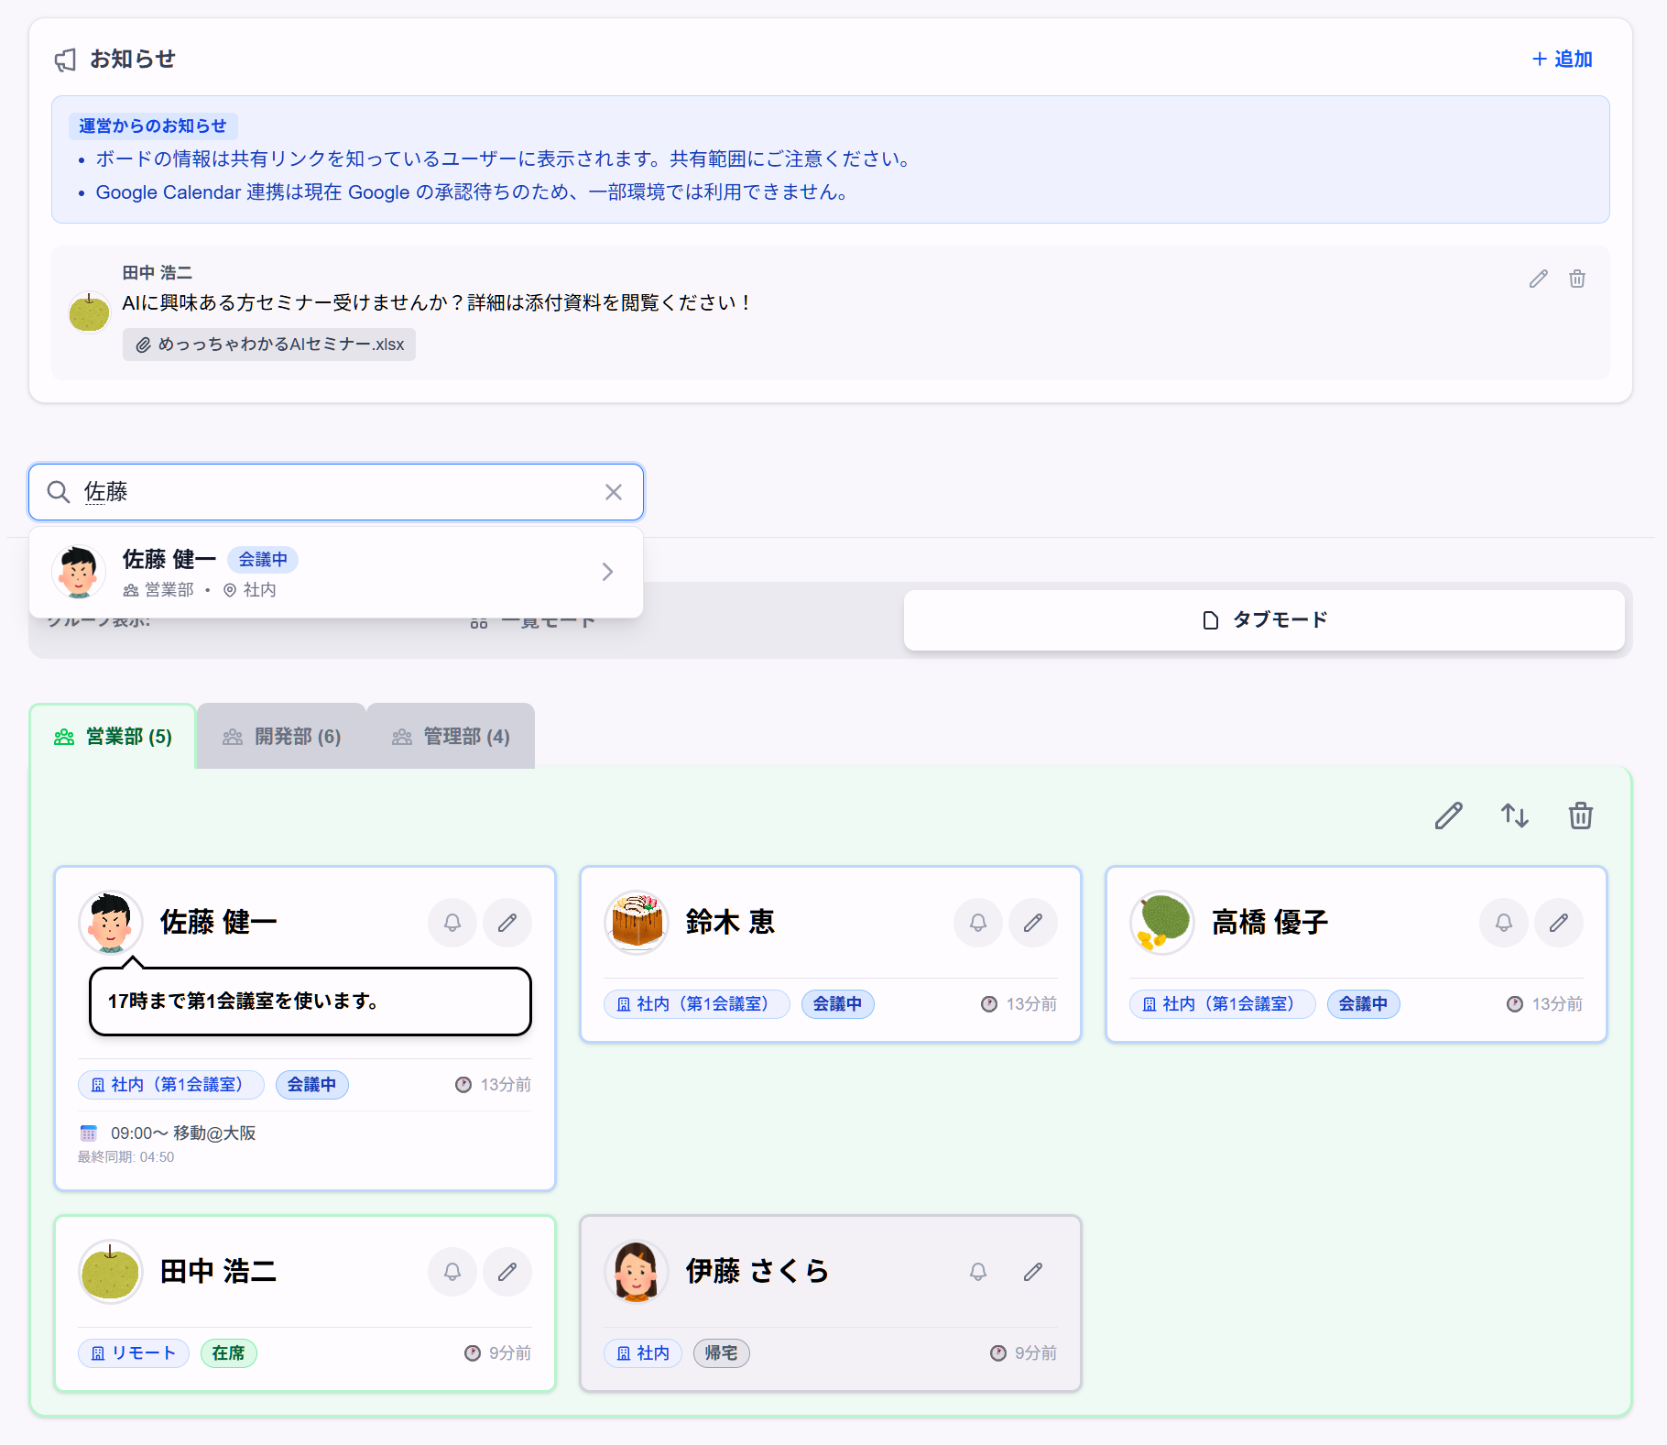The image size is (1667, 1445).
Task: Edit 高橋優子's card using the pencil icon
Action: click(1559, 923)
